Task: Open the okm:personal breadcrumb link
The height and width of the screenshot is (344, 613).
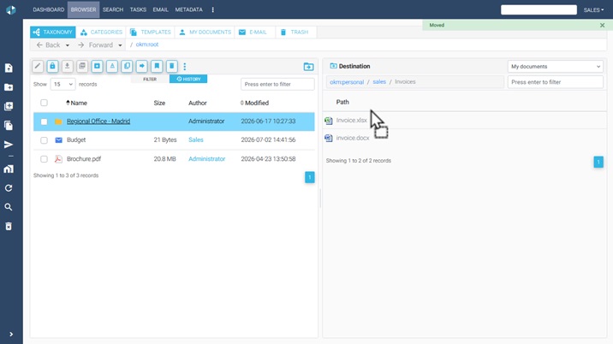Action: [x=347, y=81]
